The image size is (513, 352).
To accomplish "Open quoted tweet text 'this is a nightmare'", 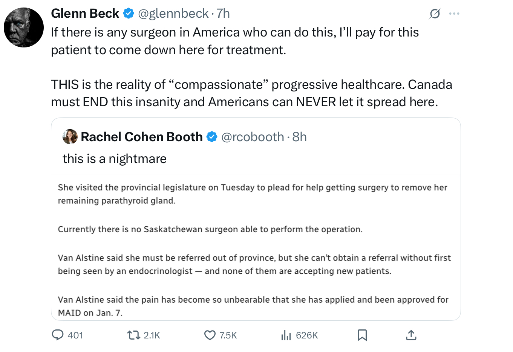I will point(115,158).
